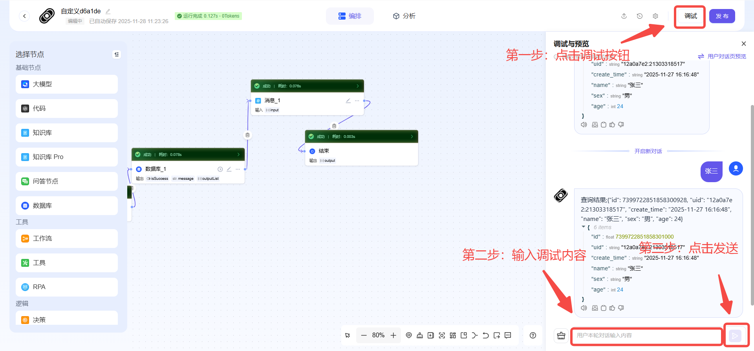
Task: Collapse the 6 items JSON tree
Action: (x=583, y=227)
